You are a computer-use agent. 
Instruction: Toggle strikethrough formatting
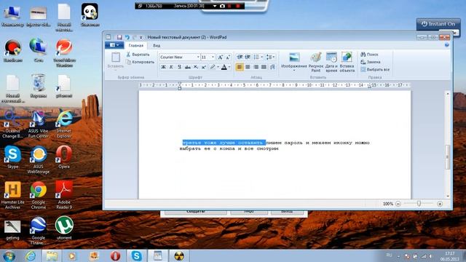(188, 67)
